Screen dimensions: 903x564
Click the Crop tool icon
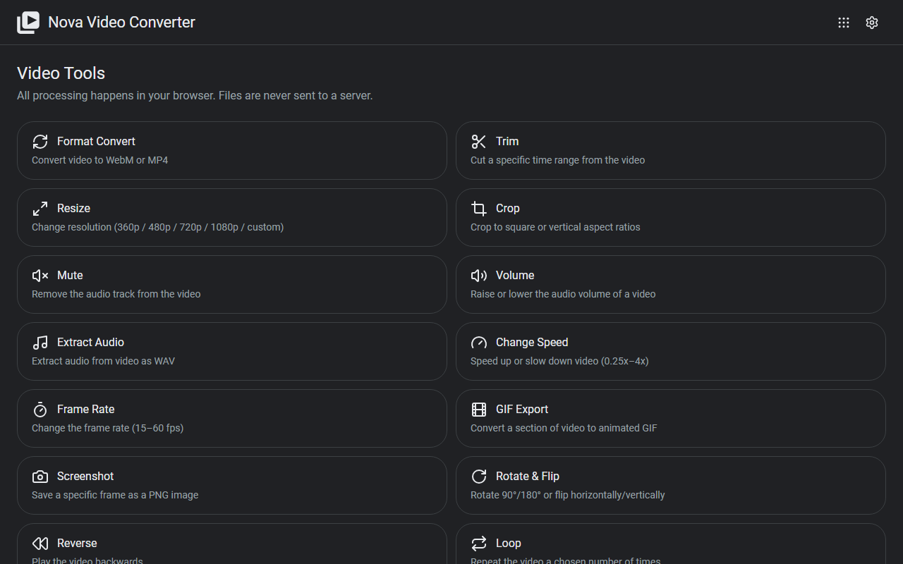pyautogui.click(x=479, y=209)
